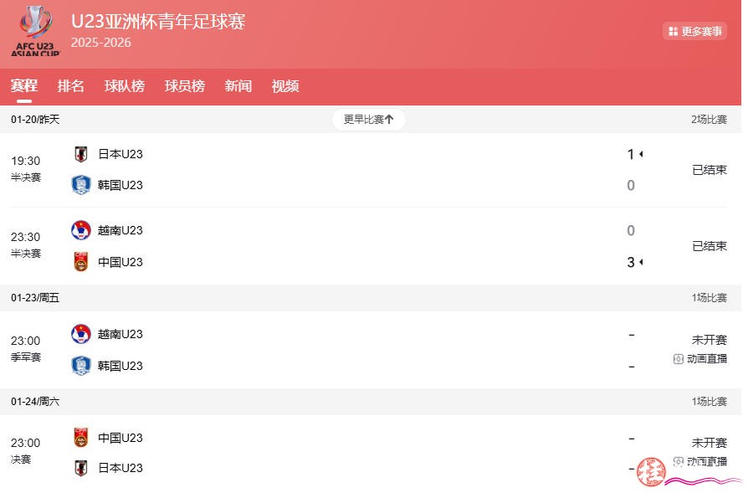Click 已结束 status of Japan vs Korea
Image resolution: width=748 pixels, height=493 pixels.
point(709,170)
